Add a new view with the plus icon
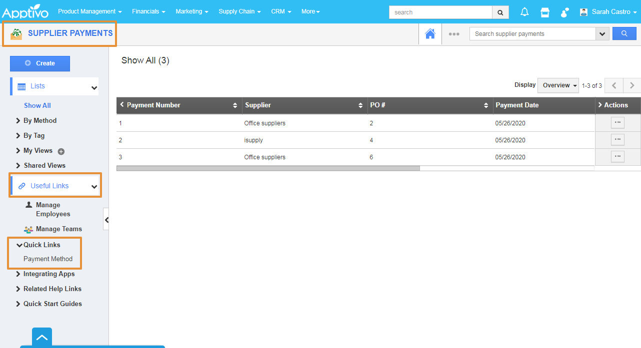641x348 pixels. click(61, 151)
